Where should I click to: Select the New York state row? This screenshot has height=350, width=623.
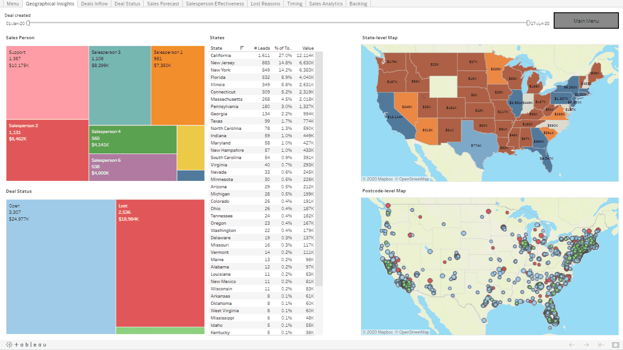[262, 70]
